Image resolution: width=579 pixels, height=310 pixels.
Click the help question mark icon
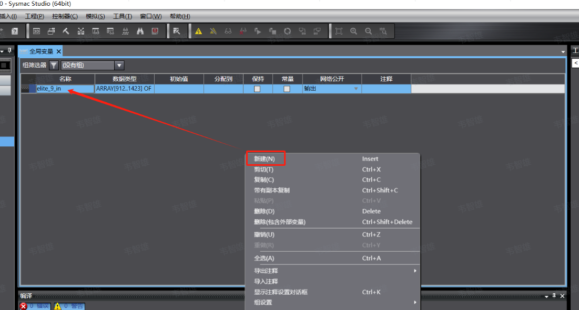tap(14, 31)
